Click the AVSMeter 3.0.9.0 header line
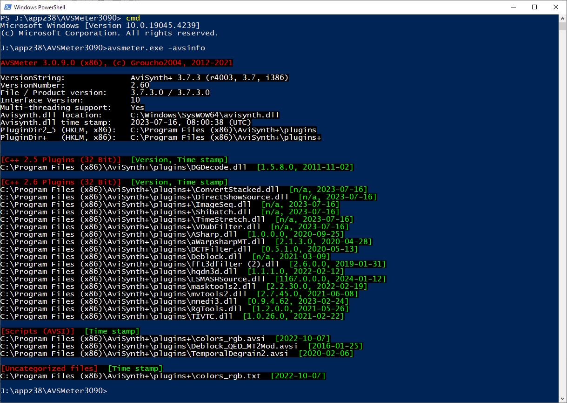 [x=117, y=63]
